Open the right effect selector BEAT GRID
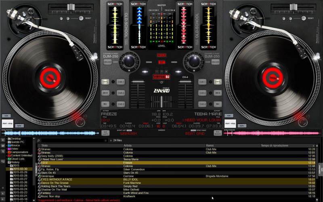Viewport: 323px width, 202px height. coord(195,134)
